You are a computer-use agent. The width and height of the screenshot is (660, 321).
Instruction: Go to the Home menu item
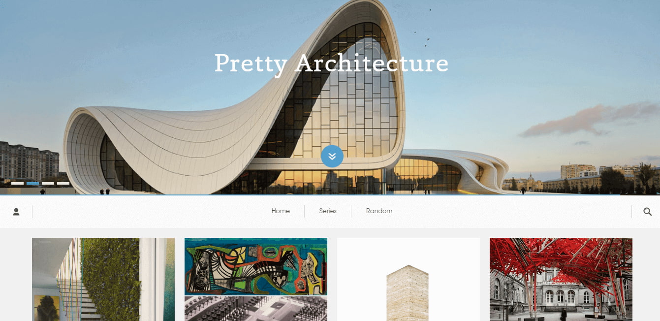[281, 211]
